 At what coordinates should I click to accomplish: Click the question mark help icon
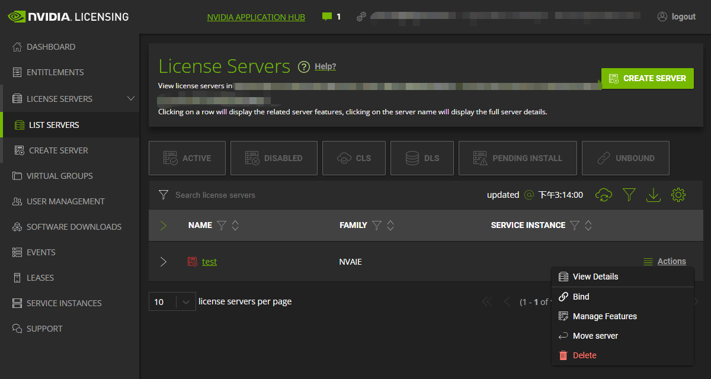tap(304, 67)
